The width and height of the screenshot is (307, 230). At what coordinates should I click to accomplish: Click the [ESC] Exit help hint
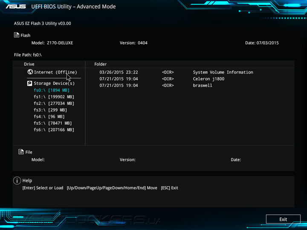pyautogui.click(x=170, y=188)
